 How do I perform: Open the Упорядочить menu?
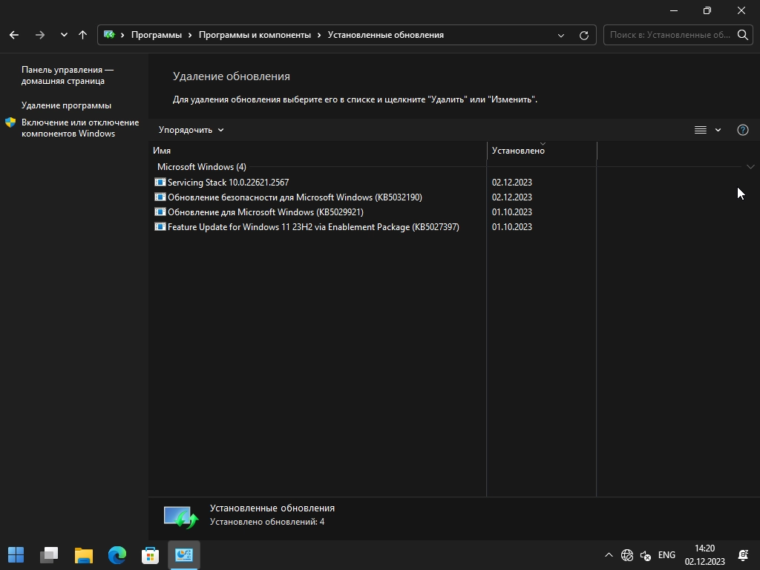click(191, 130)
